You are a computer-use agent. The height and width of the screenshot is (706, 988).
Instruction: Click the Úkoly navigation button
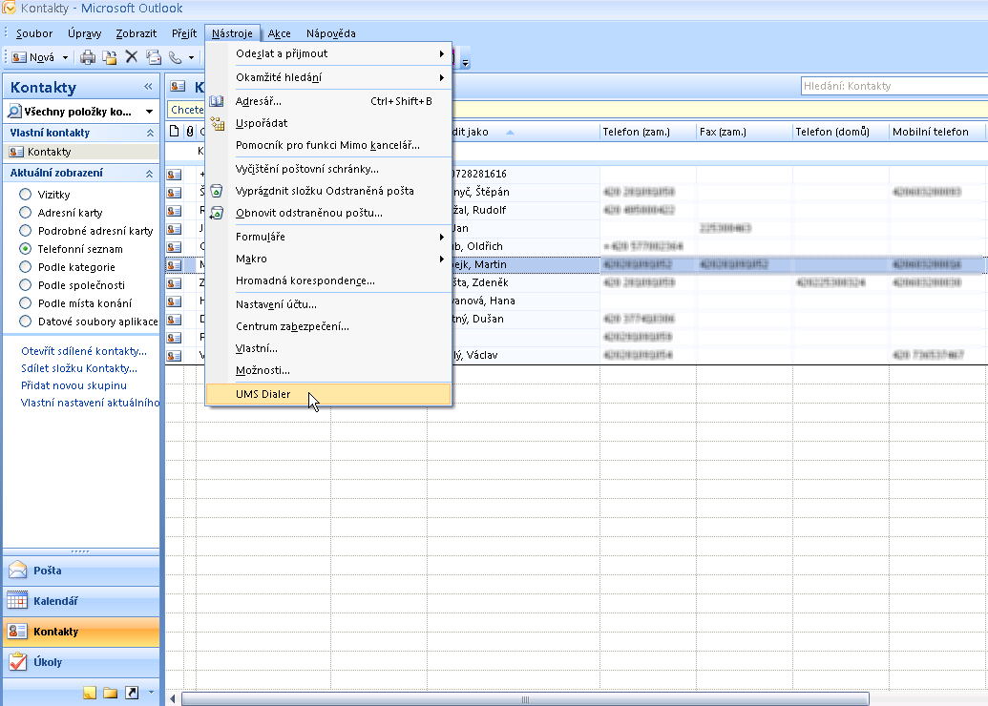pyautogui.click(x=81, y=662)
